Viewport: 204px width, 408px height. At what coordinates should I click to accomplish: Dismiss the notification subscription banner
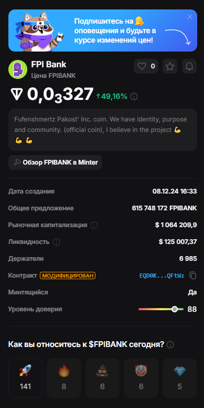[x=190, y=17]
